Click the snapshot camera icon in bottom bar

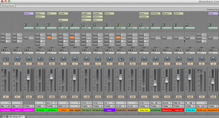point(7,117)
